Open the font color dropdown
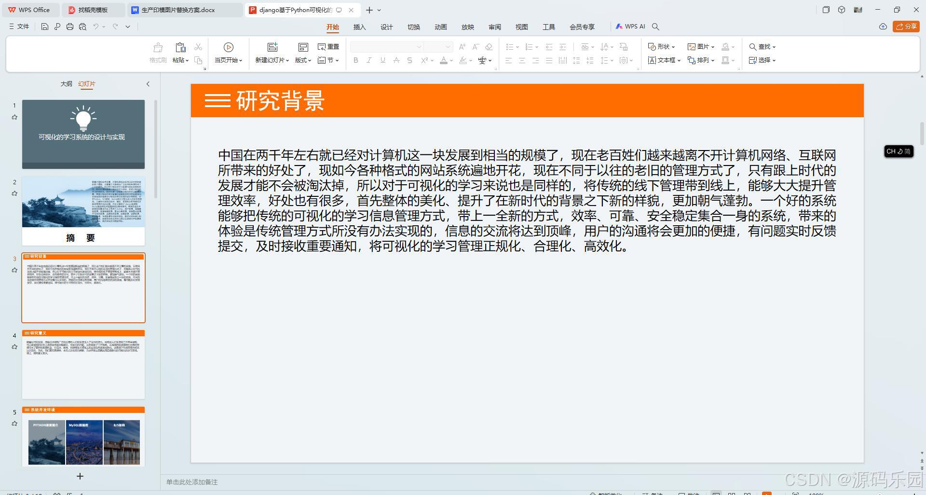This screenshot has width=926, height=495. pos(450,60)
